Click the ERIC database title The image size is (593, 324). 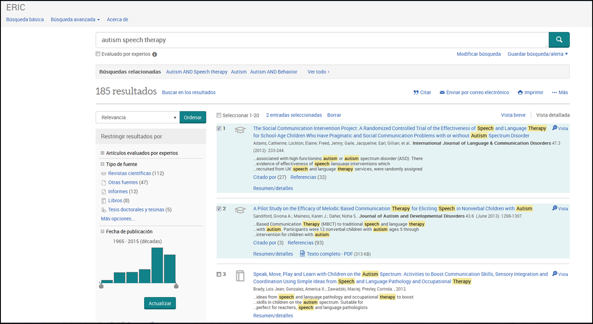click(x=16, y=7)
